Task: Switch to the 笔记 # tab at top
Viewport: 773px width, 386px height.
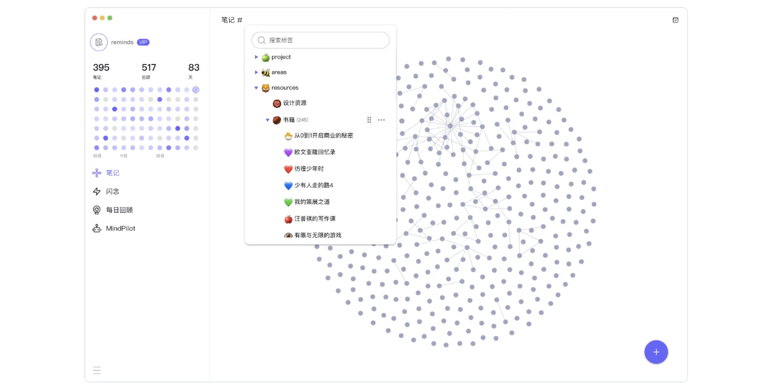Action: tap(231, 20)
